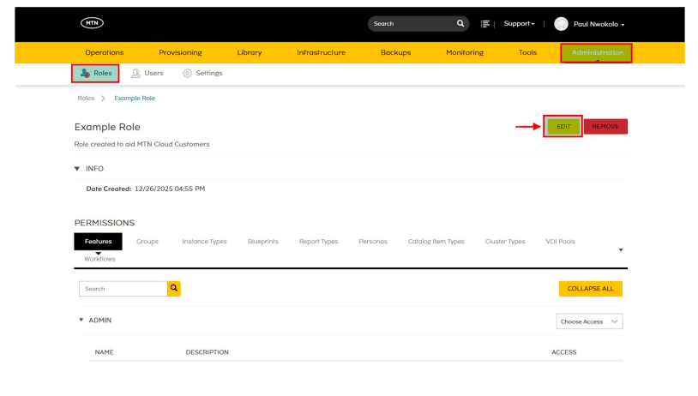Open the Provisioning menu
The image size is (698, 396).
coord(180,52)
